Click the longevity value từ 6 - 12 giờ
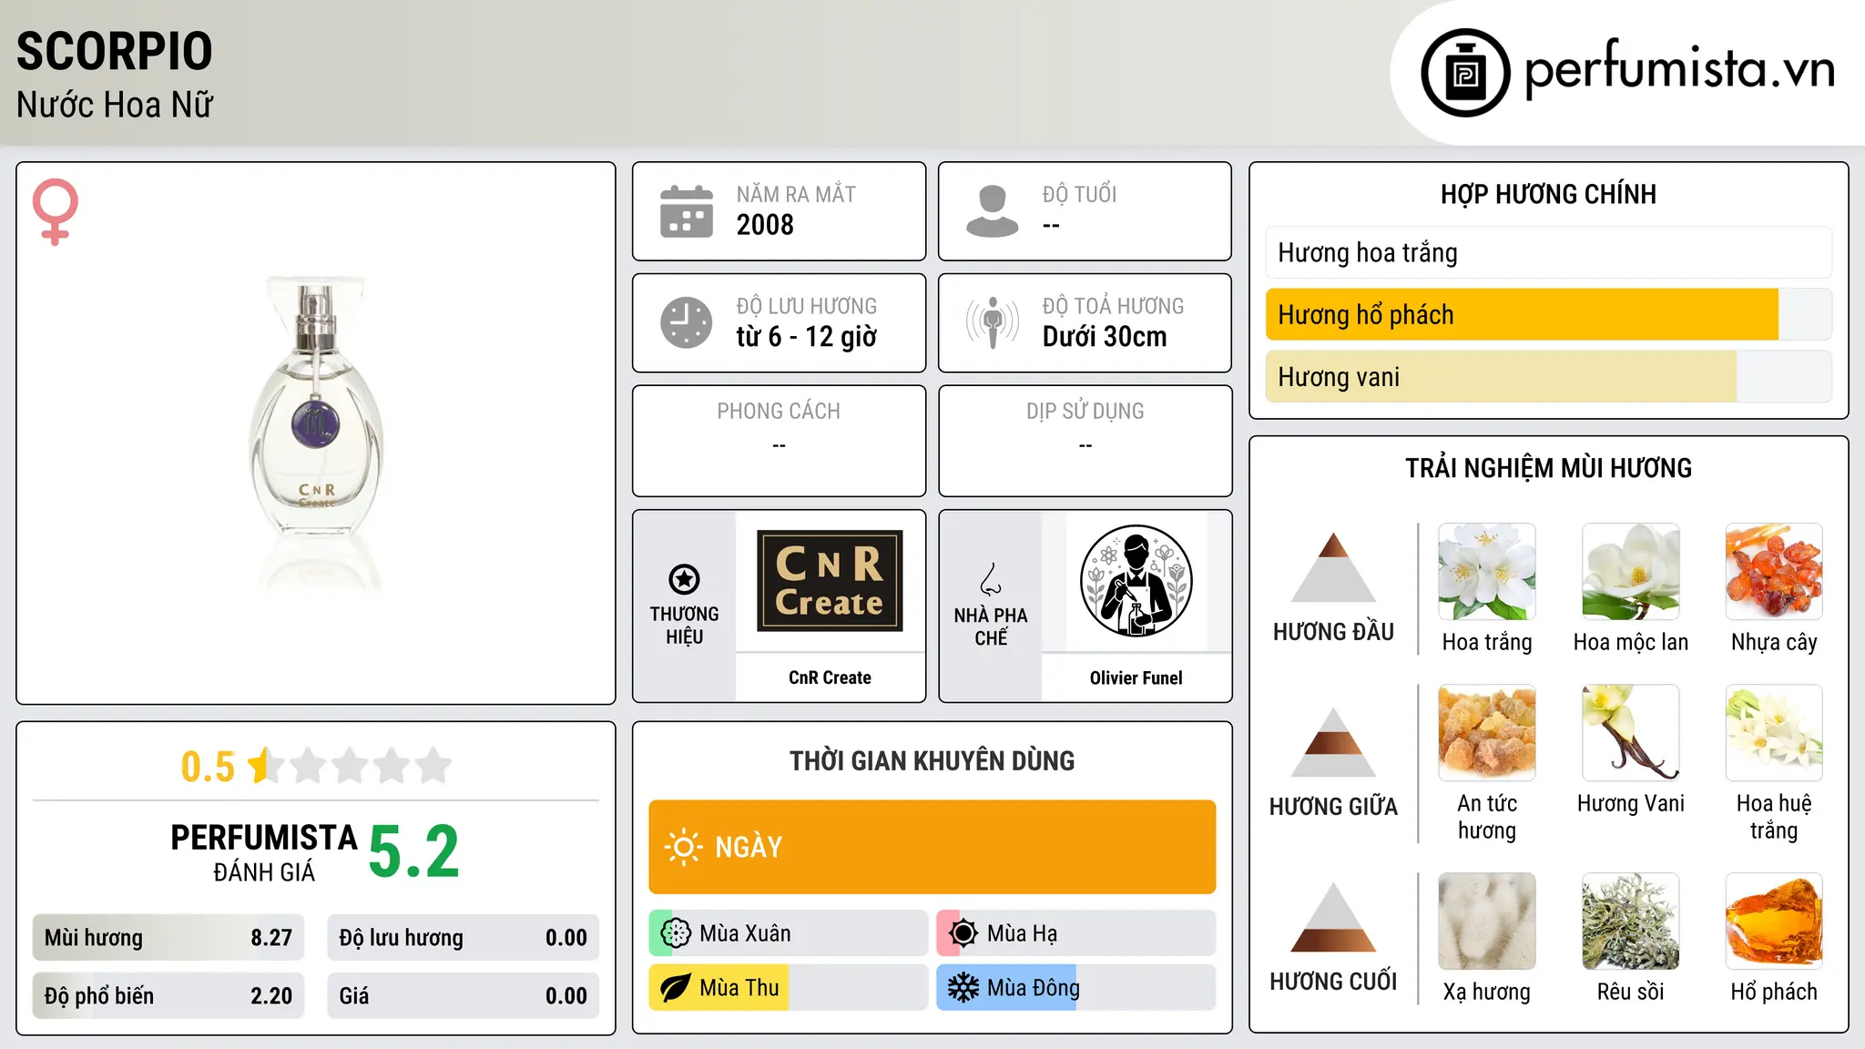Viewport: 1865px width, 1049px height. pyautogui.click(x=807, y=337)
